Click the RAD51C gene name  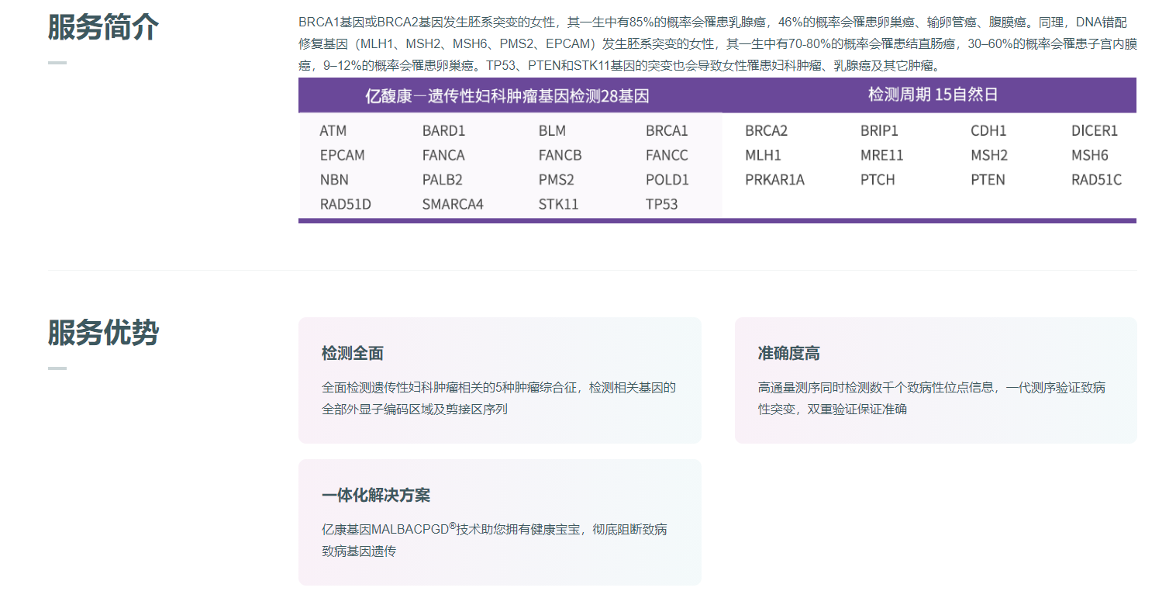click(x=1096, y=180)
